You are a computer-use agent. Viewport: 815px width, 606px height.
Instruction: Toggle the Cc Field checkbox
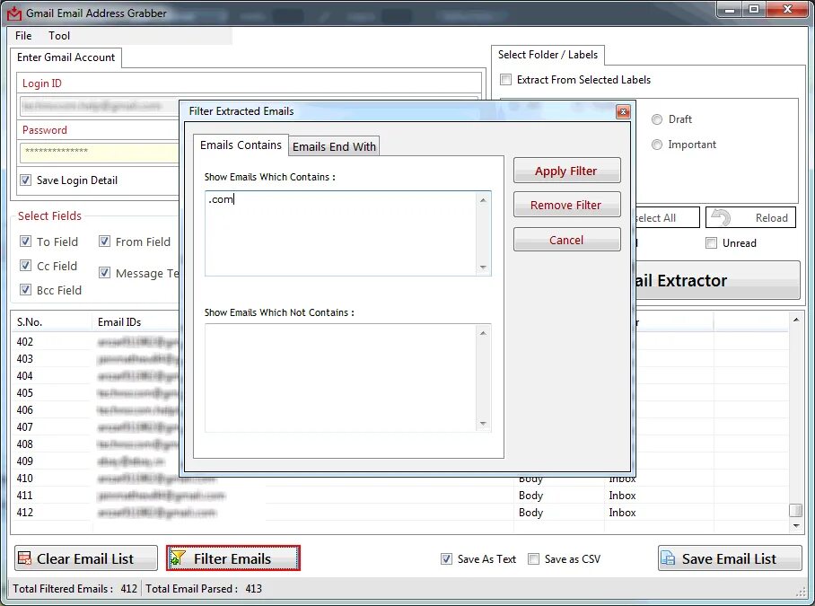(x=25, y=266)
